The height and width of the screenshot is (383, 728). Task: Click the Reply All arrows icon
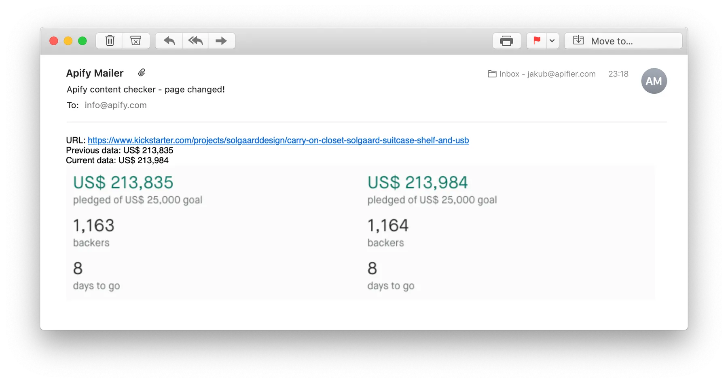tap(195, 41)
